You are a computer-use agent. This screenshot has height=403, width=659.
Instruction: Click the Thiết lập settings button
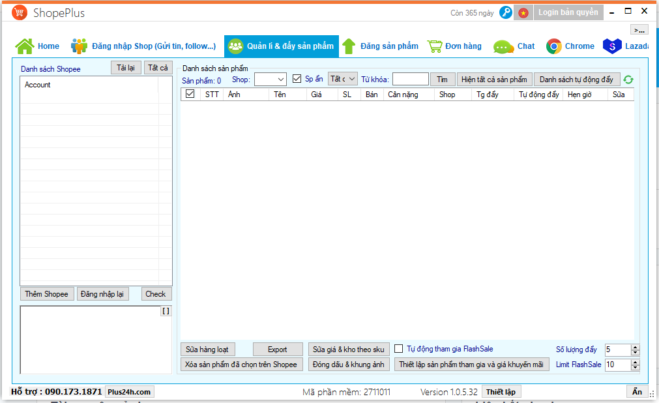click(501, 392)
